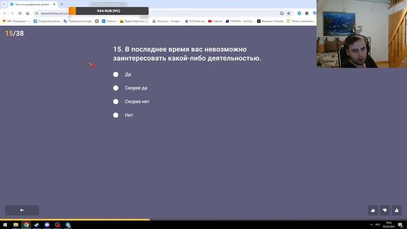Open File Explorer from the taskbar

[16, 225]
